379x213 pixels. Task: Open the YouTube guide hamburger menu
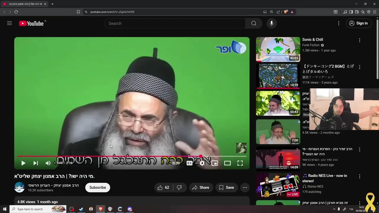click(x=9, y=23)
